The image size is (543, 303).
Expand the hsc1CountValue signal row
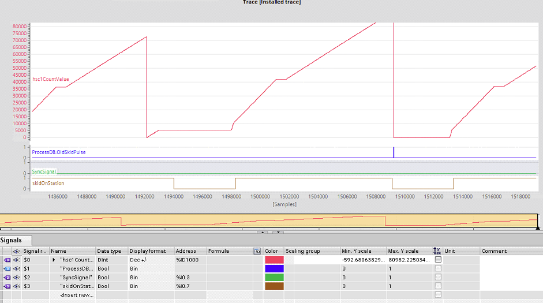54,260
